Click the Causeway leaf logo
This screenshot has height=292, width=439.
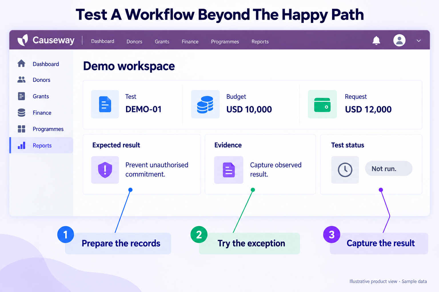point(23,40)
